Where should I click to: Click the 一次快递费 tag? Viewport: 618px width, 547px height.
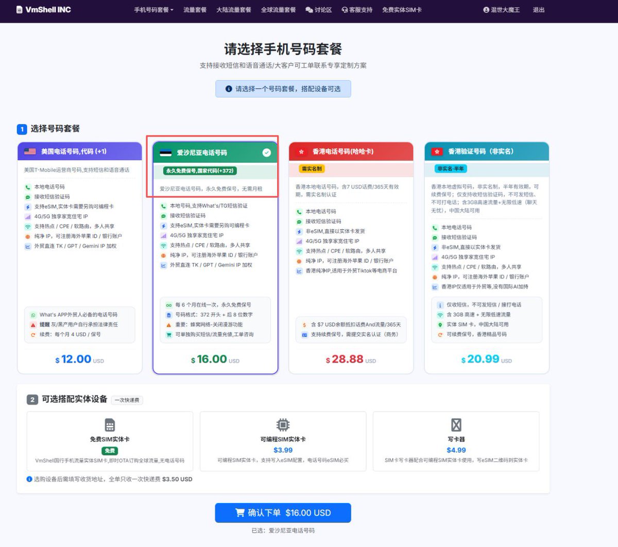click(127, 400)
